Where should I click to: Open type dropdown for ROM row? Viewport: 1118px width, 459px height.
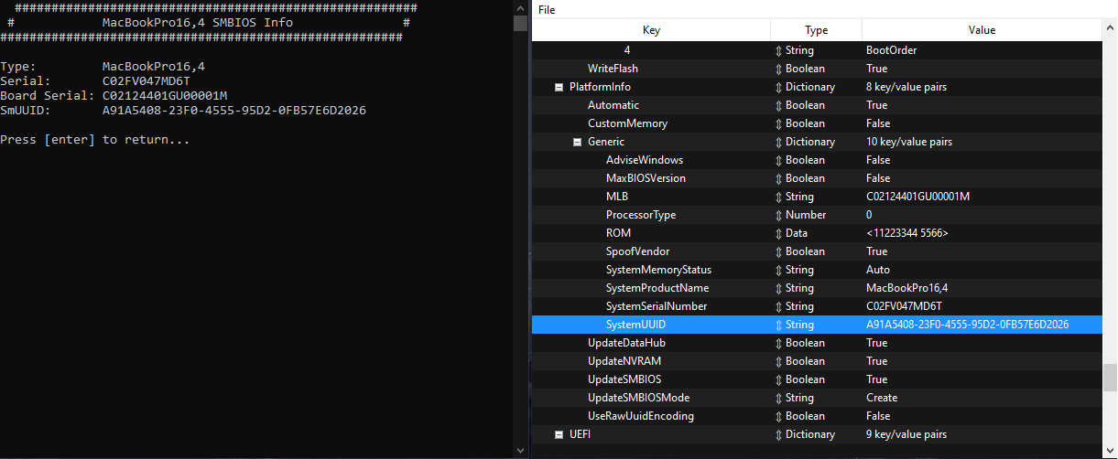(778, 233)
